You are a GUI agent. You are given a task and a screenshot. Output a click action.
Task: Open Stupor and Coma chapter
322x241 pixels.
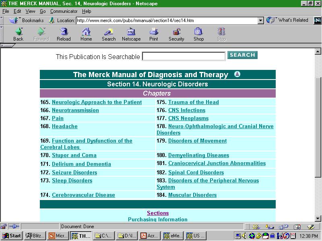pos(74,155)
